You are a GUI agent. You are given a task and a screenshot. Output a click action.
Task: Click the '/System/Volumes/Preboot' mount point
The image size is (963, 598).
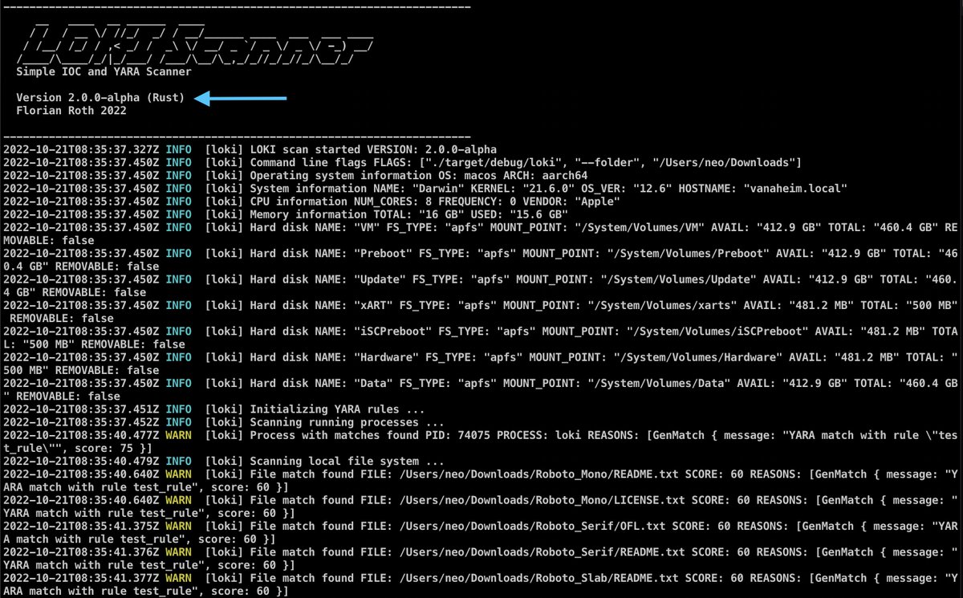[x=688, y=254]
